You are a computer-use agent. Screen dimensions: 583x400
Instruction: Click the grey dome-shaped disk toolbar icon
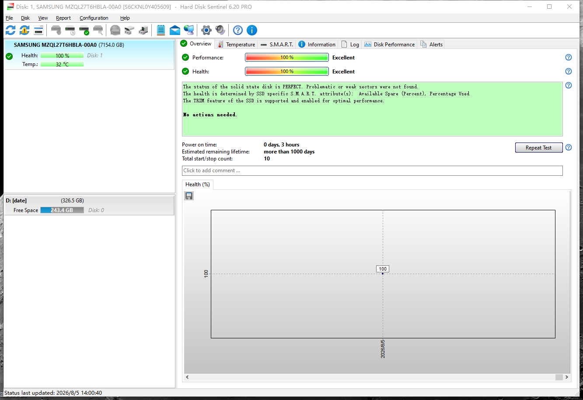tap(115, 30)
